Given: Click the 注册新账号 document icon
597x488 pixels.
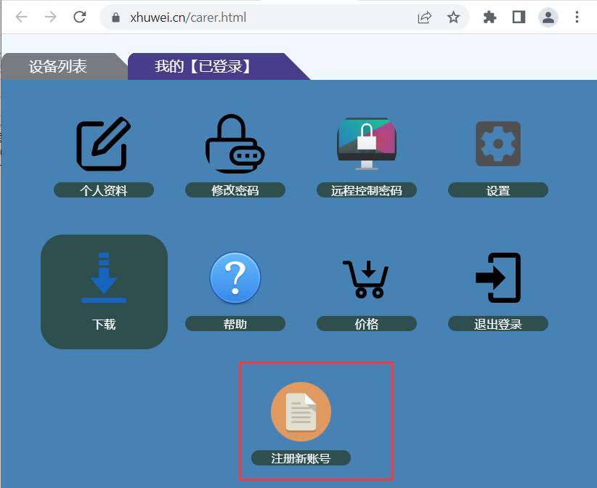Looking at the screenshot, I should point(301,412).
